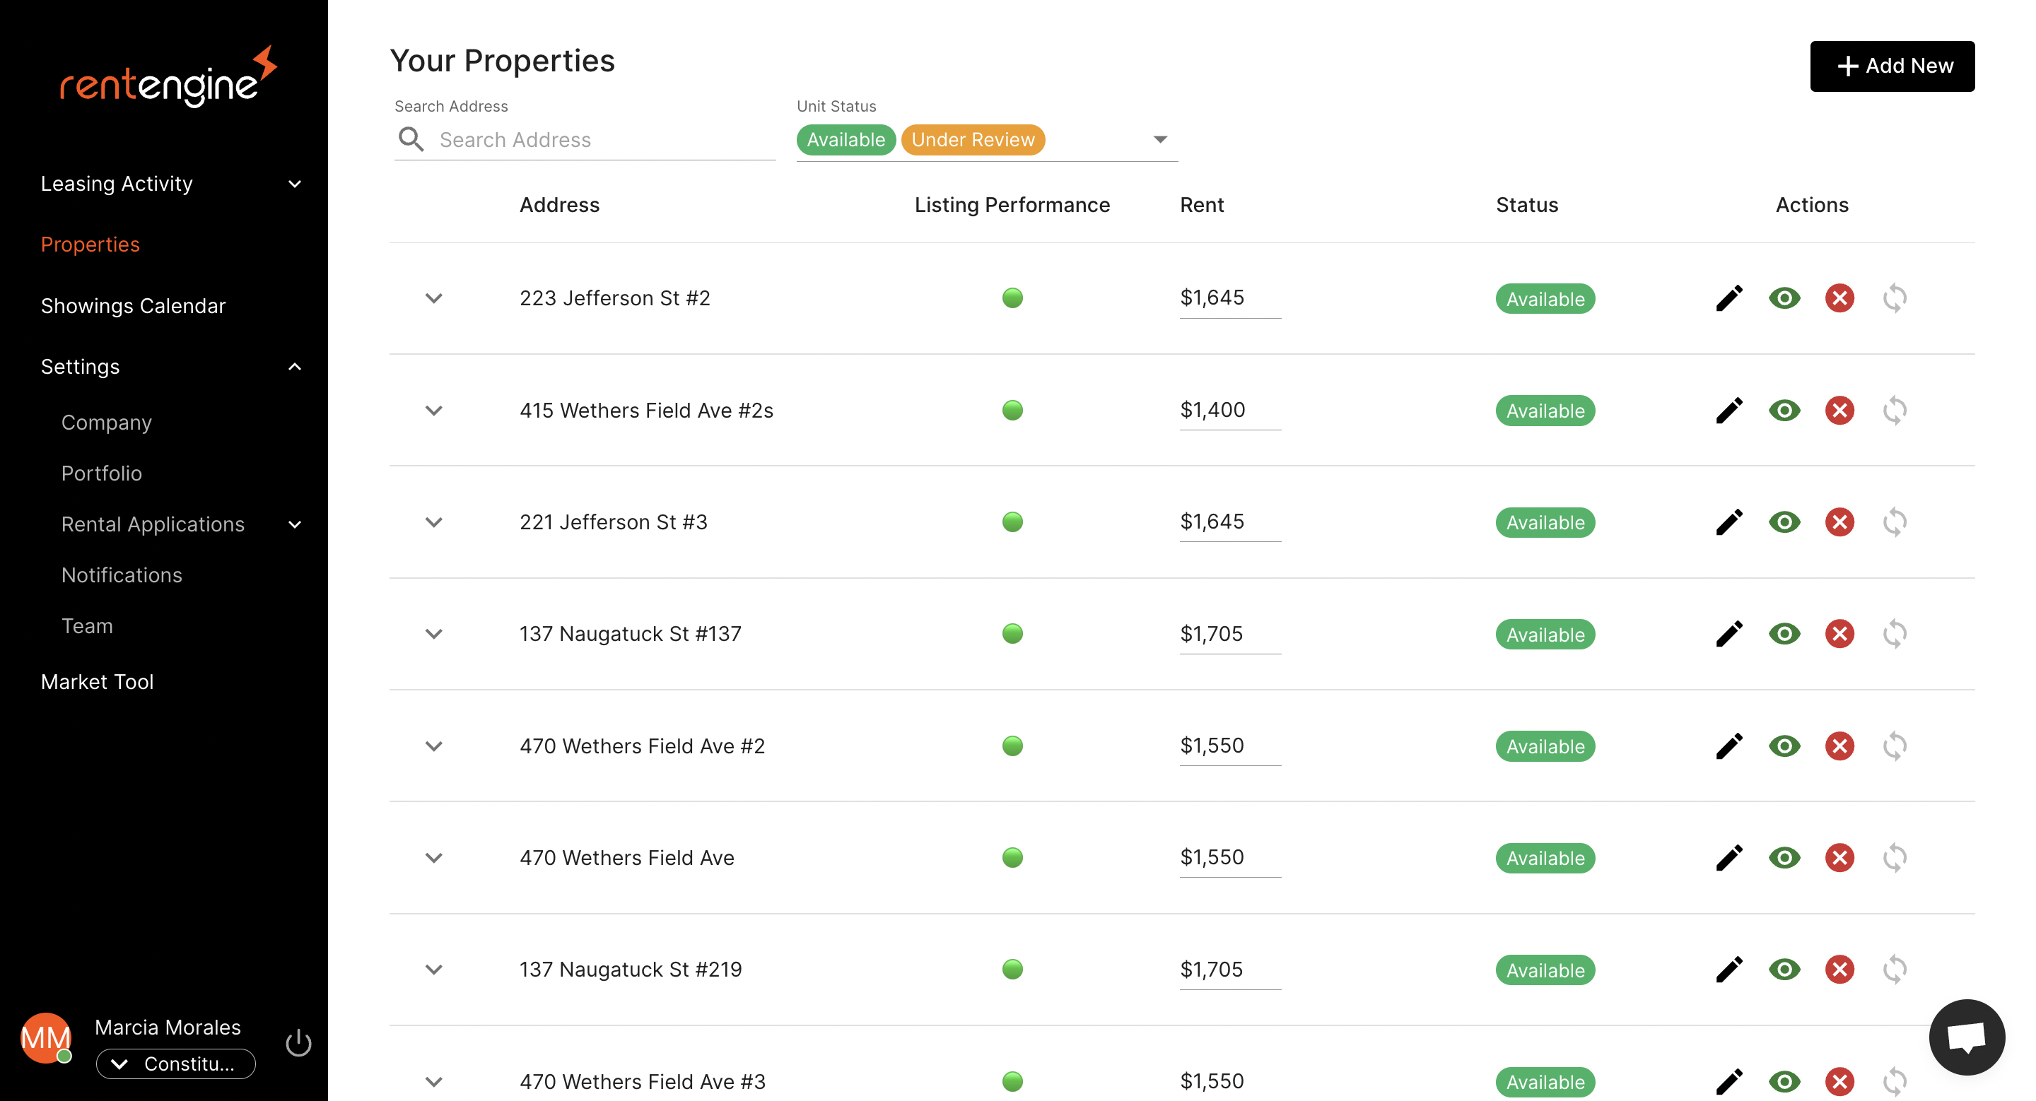Open the chat support bubble
The image size is (2036, 1101).
(1967, 1037)
